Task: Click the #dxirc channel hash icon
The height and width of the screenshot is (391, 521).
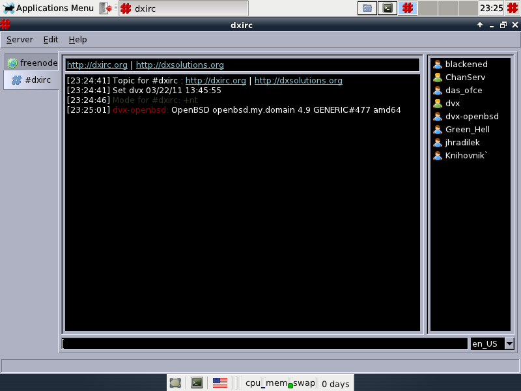Action: click(16, 80)
